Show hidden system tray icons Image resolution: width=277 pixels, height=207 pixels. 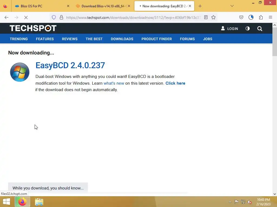tap(230, 202)
